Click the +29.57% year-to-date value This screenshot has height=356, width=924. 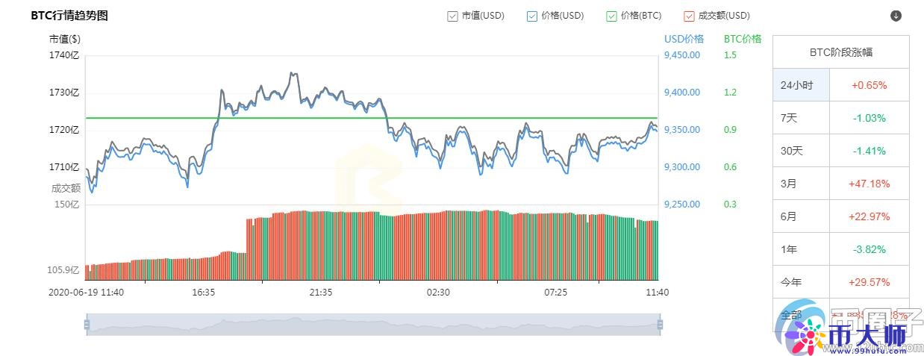[x=869, y=282]
